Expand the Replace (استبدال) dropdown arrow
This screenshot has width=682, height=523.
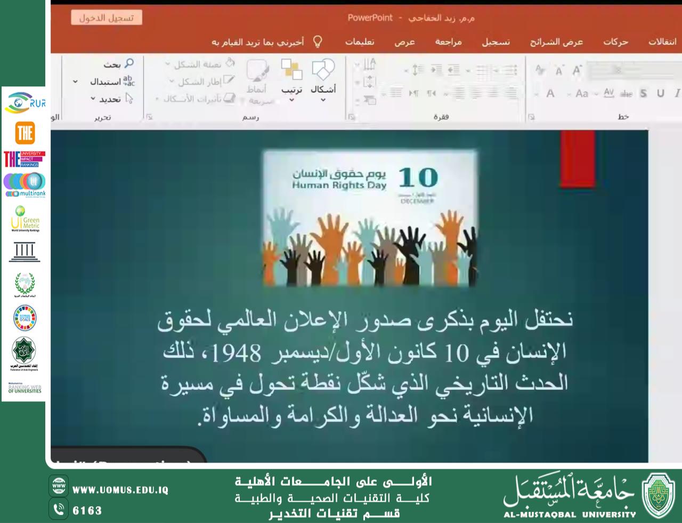75,82
